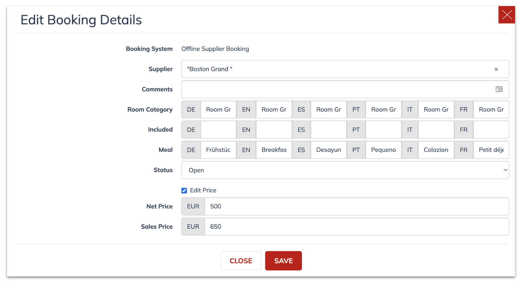Click the SAVE button
Image resolution: width=522 pixels, height=282 pixels.
(283, 261)
